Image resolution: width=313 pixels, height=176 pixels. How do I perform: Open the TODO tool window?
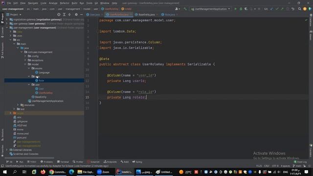pyautogui.click(x=32, y=162)
